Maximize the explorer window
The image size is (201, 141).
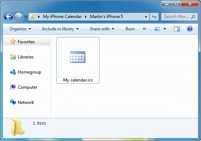click(x=176, y=4)
